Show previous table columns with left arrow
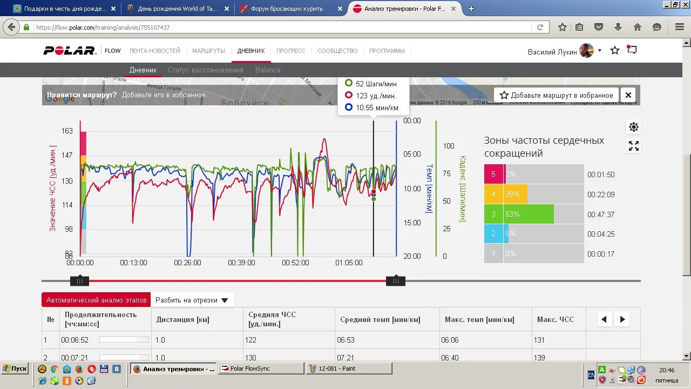 click(604, 319)
